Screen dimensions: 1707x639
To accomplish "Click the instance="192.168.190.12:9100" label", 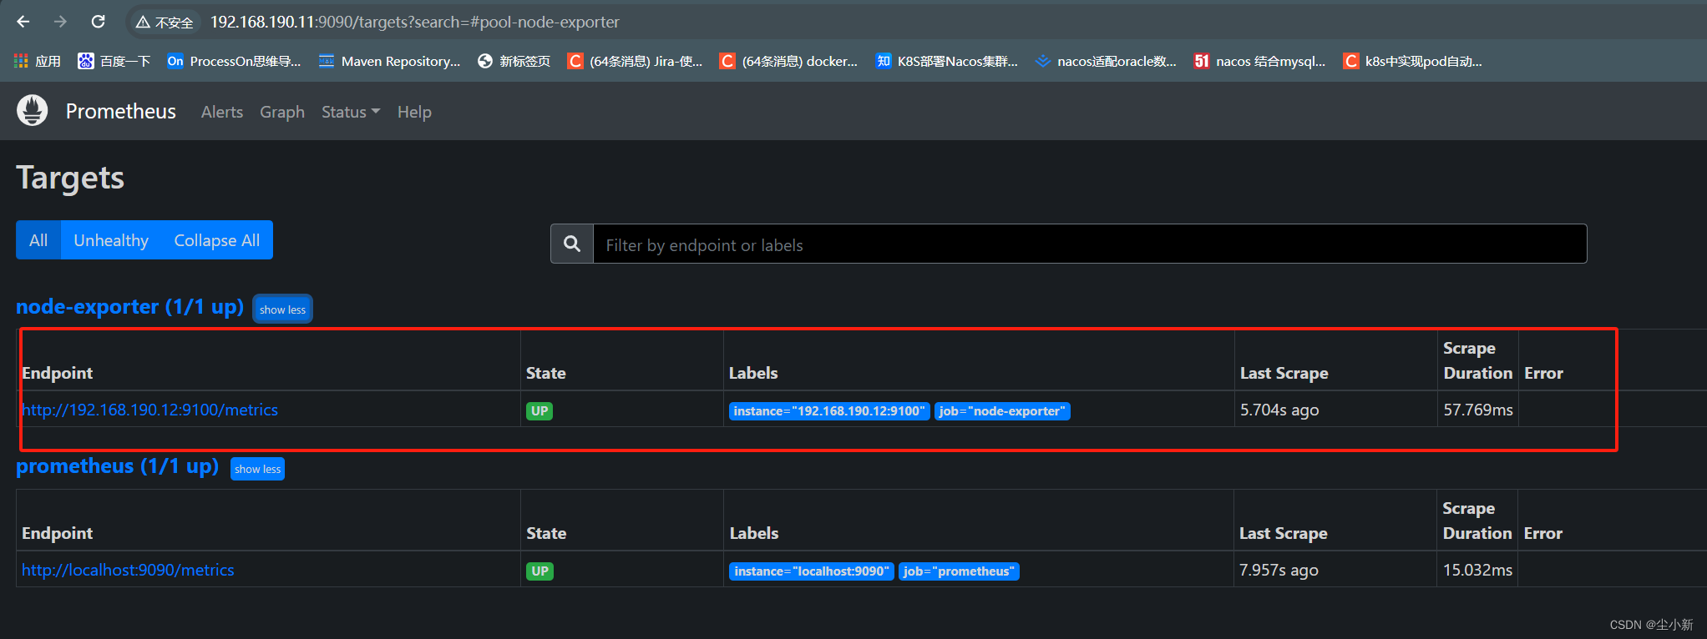I will point(829,410).
